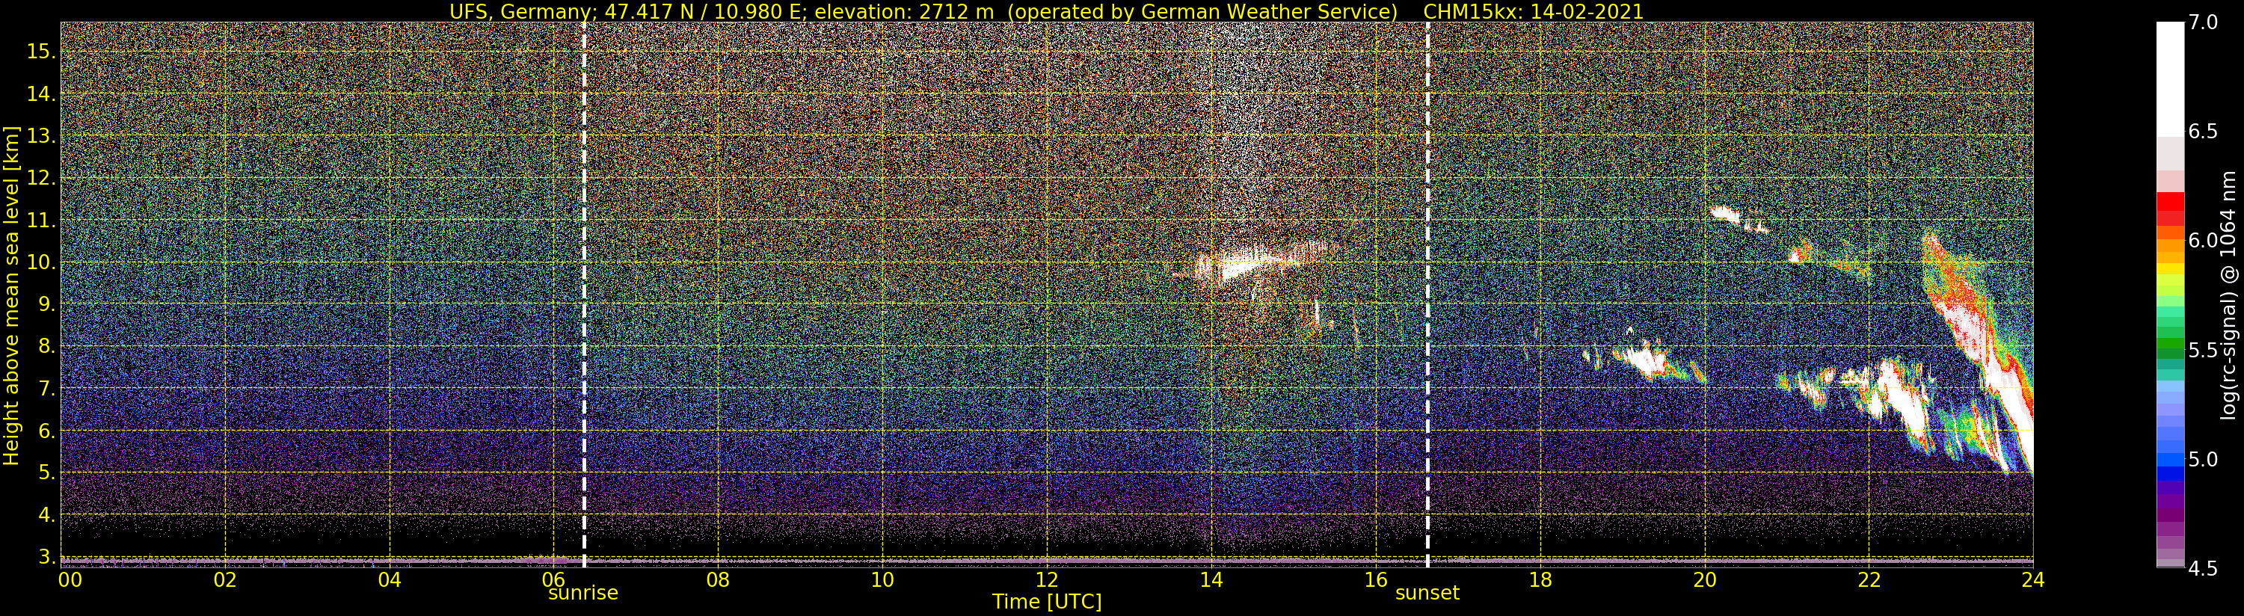Click the '3.' height tick label
Viewport: 2244px width, 616px height.
click(46, 557)
